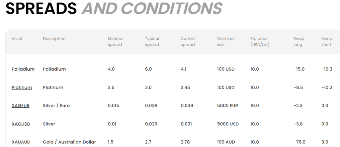340x147 pixels.
Task: Click the Asset column header
Action: pos(17,39)
